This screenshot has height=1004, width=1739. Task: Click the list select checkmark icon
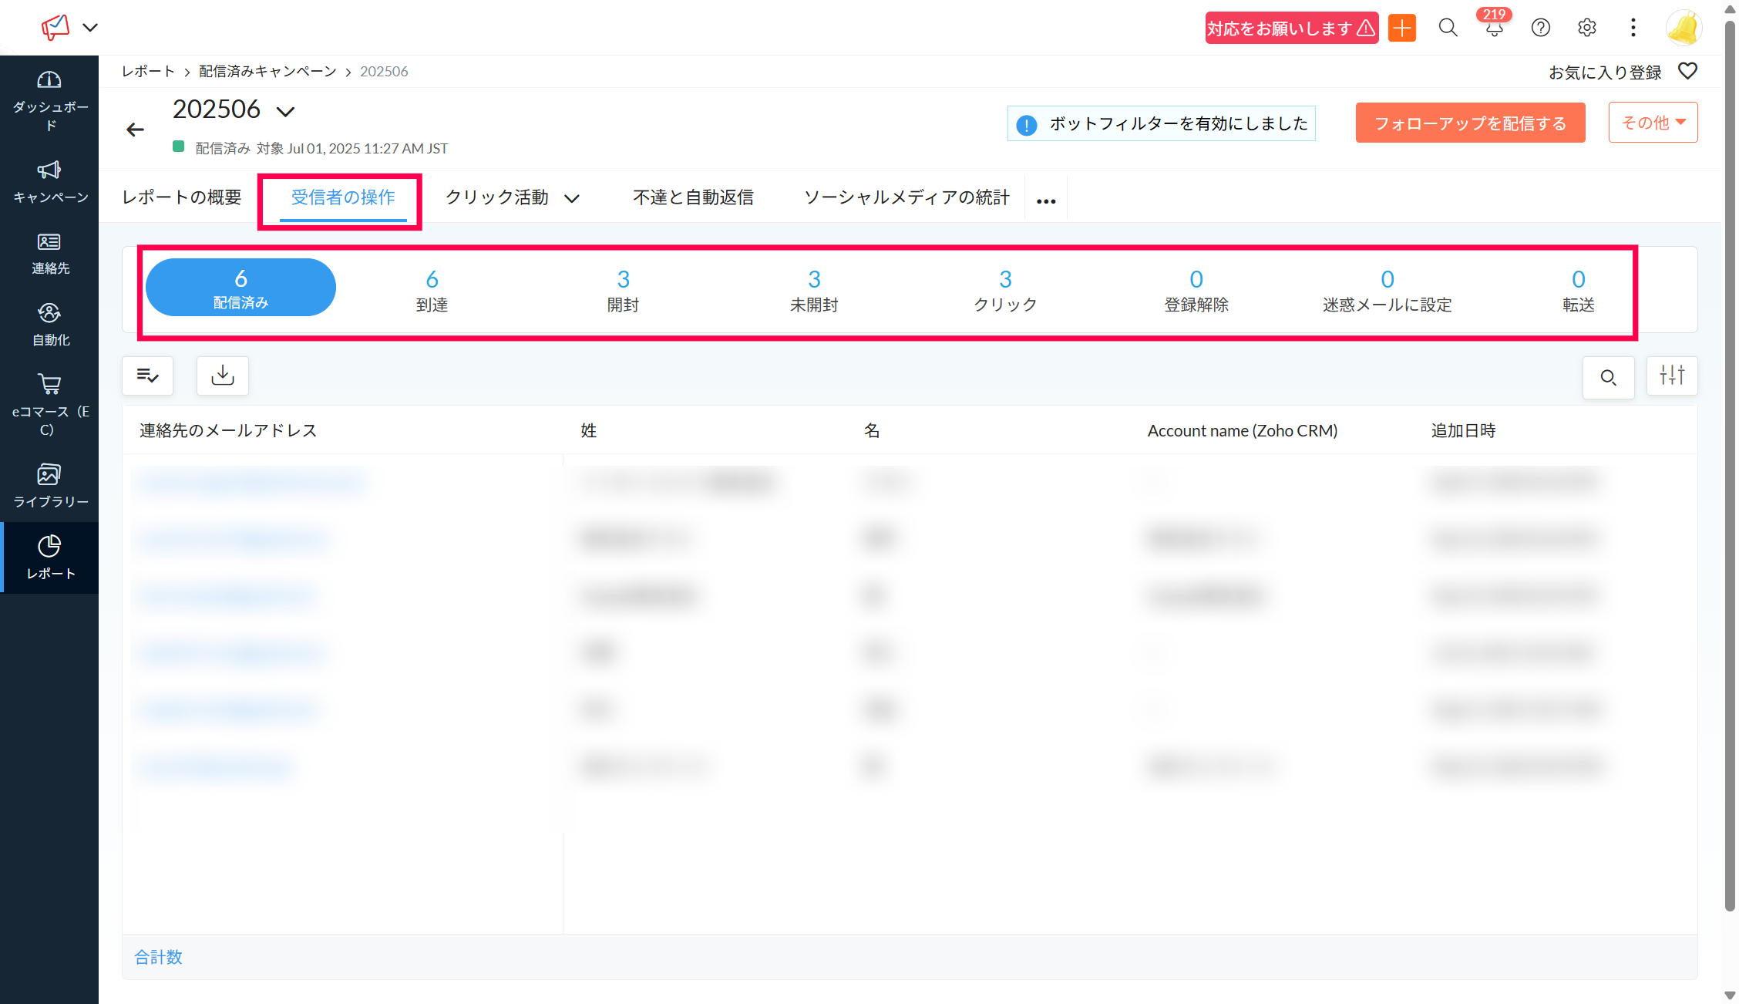pyautogui.click(x=147, y=376)
